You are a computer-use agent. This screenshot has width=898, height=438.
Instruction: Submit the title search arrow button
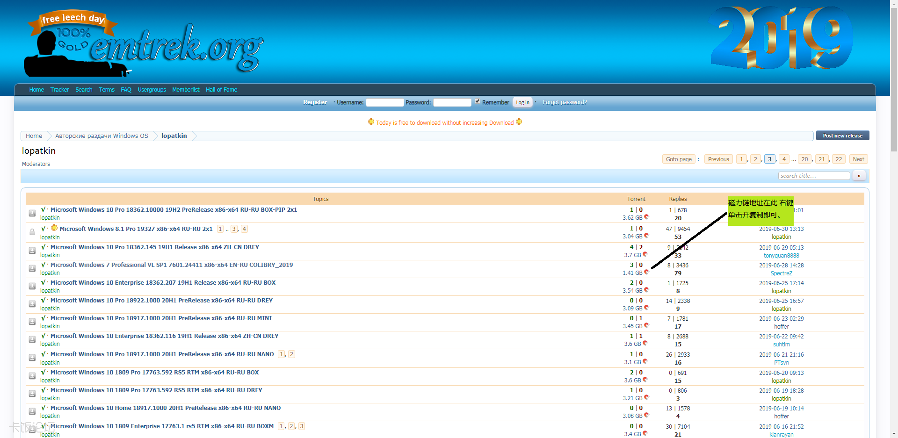pyautogui.click(x=859, y=176)
